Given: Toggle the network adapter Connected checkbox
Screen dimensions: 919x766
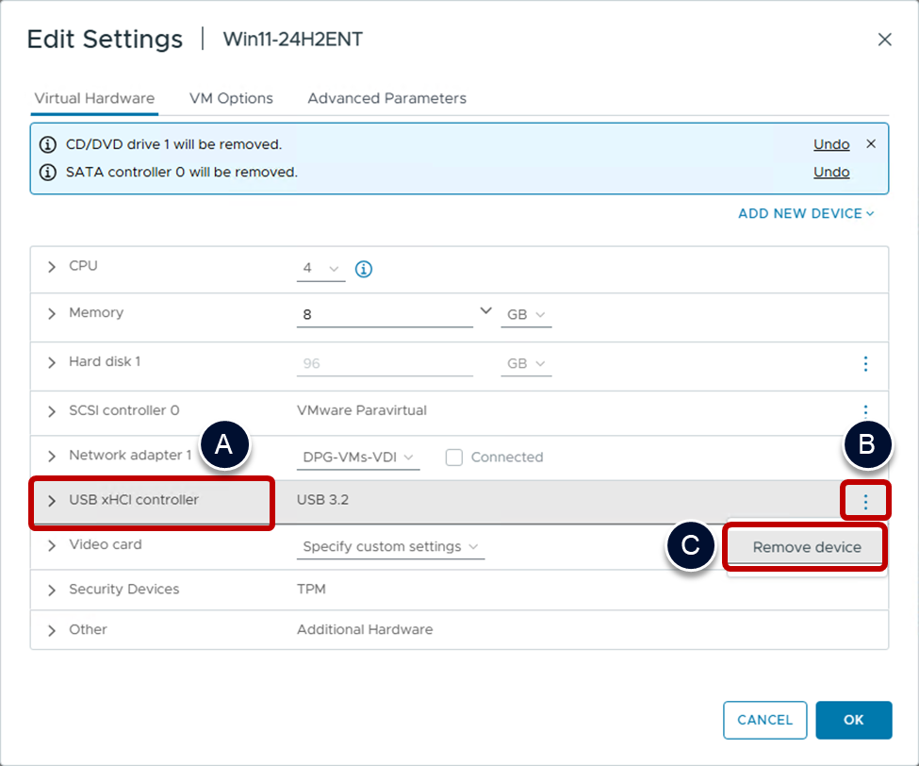Looking at the screenshot, I should click(454, 458).
